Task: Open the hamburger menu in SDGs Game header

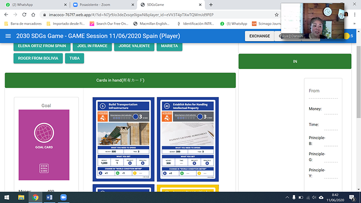Action: click(x=8, y=36)
